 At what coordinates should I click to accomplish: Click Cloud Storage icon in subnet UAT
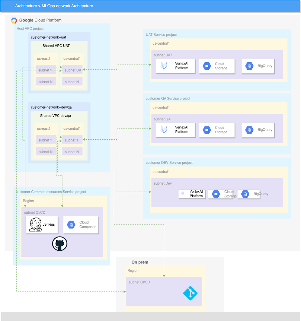[x=207, y=66]
